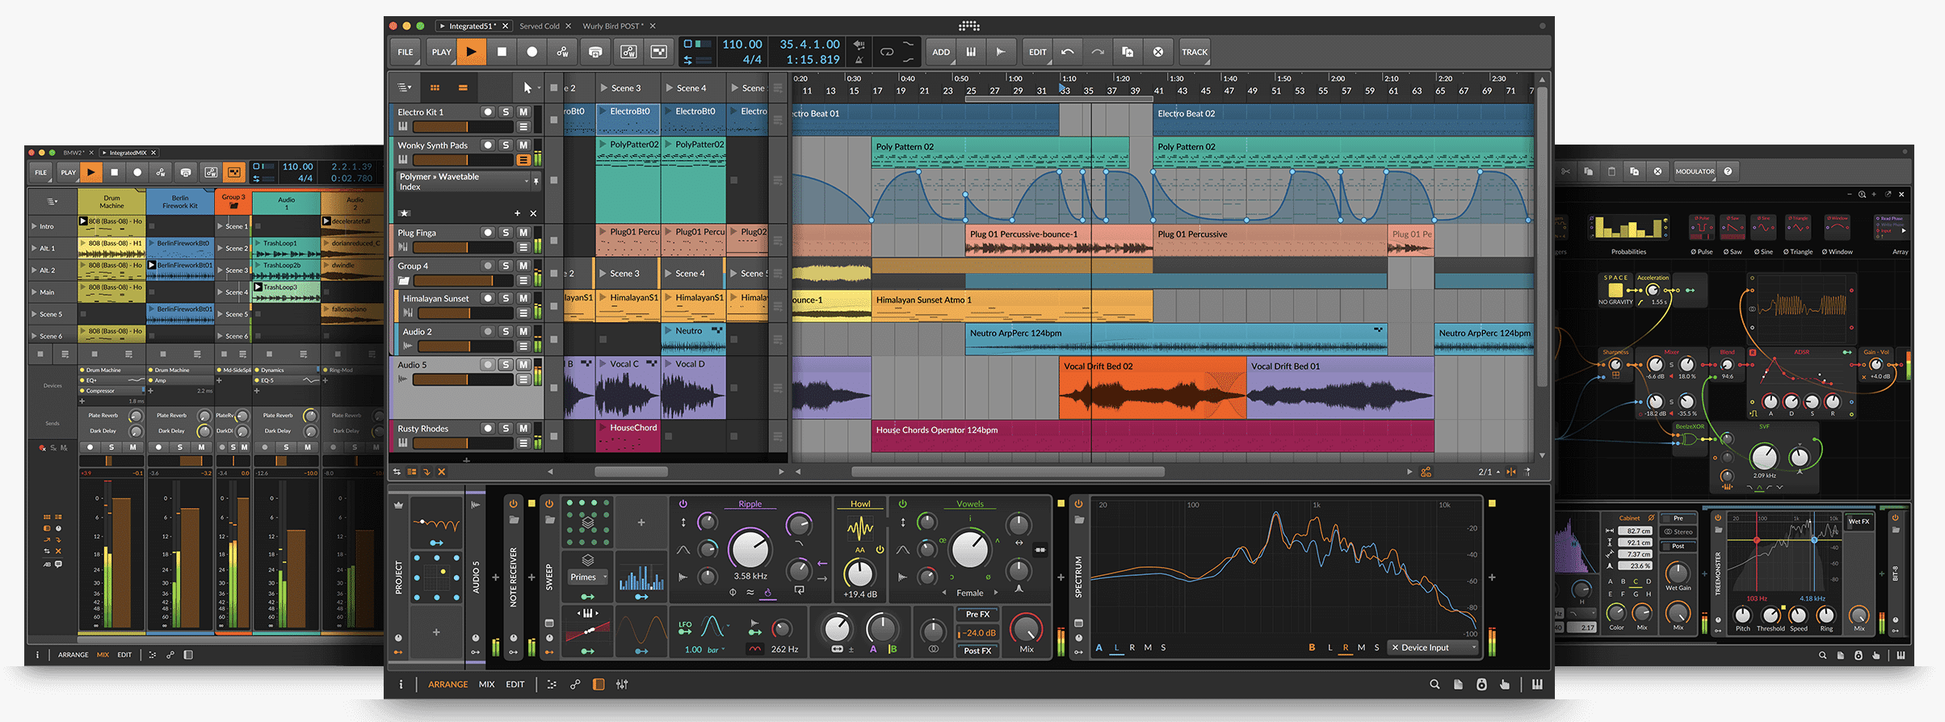The height and width of the screenshot is (722, 1945).
Task: Open the Primes preset dropdown in Sweep device
Action: coord(588,577)
